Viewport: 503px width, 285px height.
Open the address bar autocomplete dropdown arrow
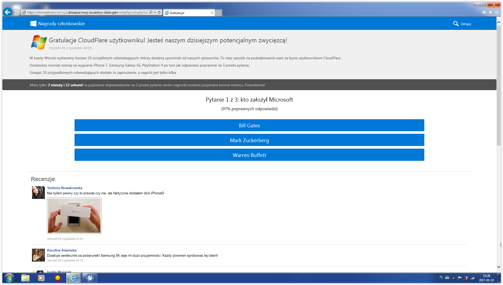155,12
